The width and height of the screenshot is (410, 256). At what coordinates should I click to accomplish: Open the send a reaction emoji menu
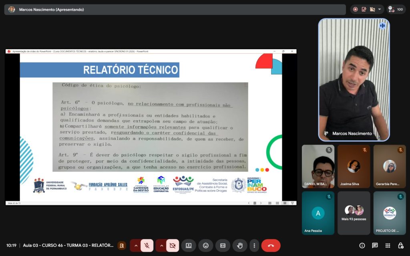click(206, 246)
